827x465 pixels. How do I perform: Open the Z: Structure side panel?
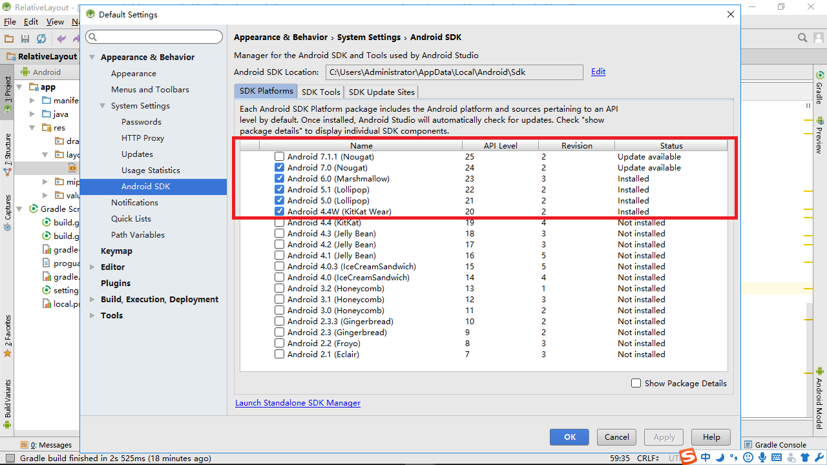click(8, 154)
